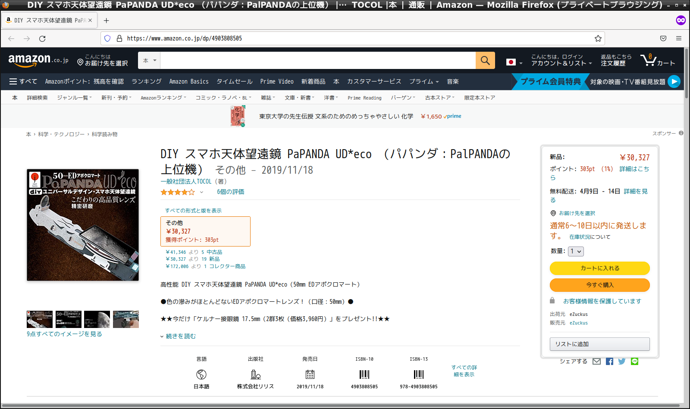
Task: Click the main product cover image
Action: coord(83,225)
